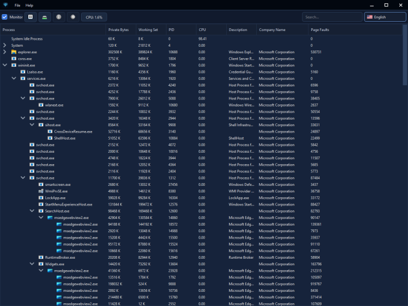Image resolution: width=408 pixels, height=306 pixels.
Task: Click the StartMenuExperienceHost.exe process icon
Action: [x=41, y=204]
